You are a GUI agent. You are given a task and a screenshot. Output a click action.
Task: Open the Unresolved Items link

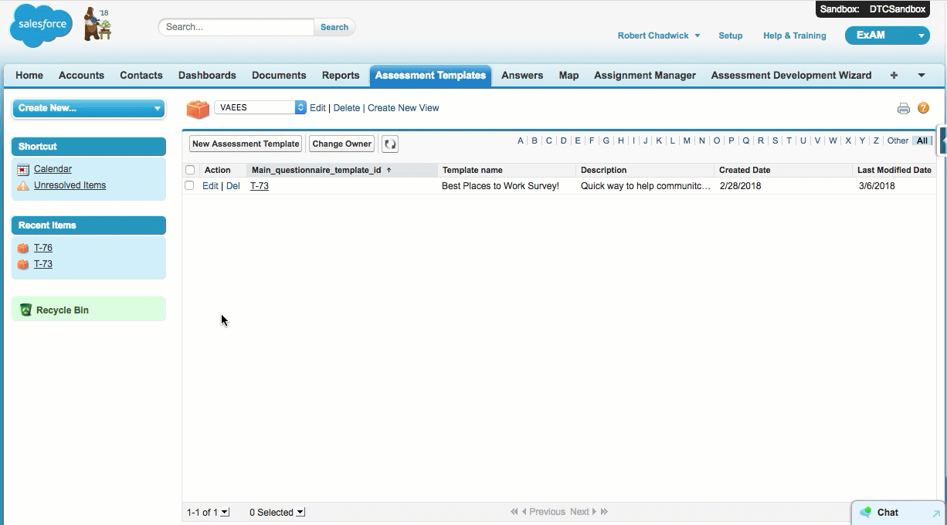click(x=70, y=185)
